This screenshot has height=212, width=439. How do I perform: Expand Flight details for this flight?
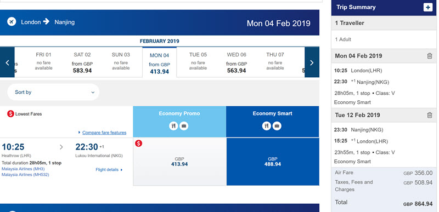pos(109,169)
